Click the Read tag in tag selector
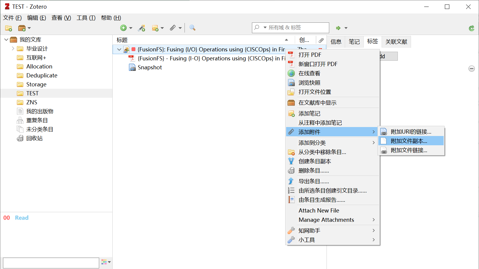Screen dimensions: 479x269 pyautogui.click(x=22, y=218)
